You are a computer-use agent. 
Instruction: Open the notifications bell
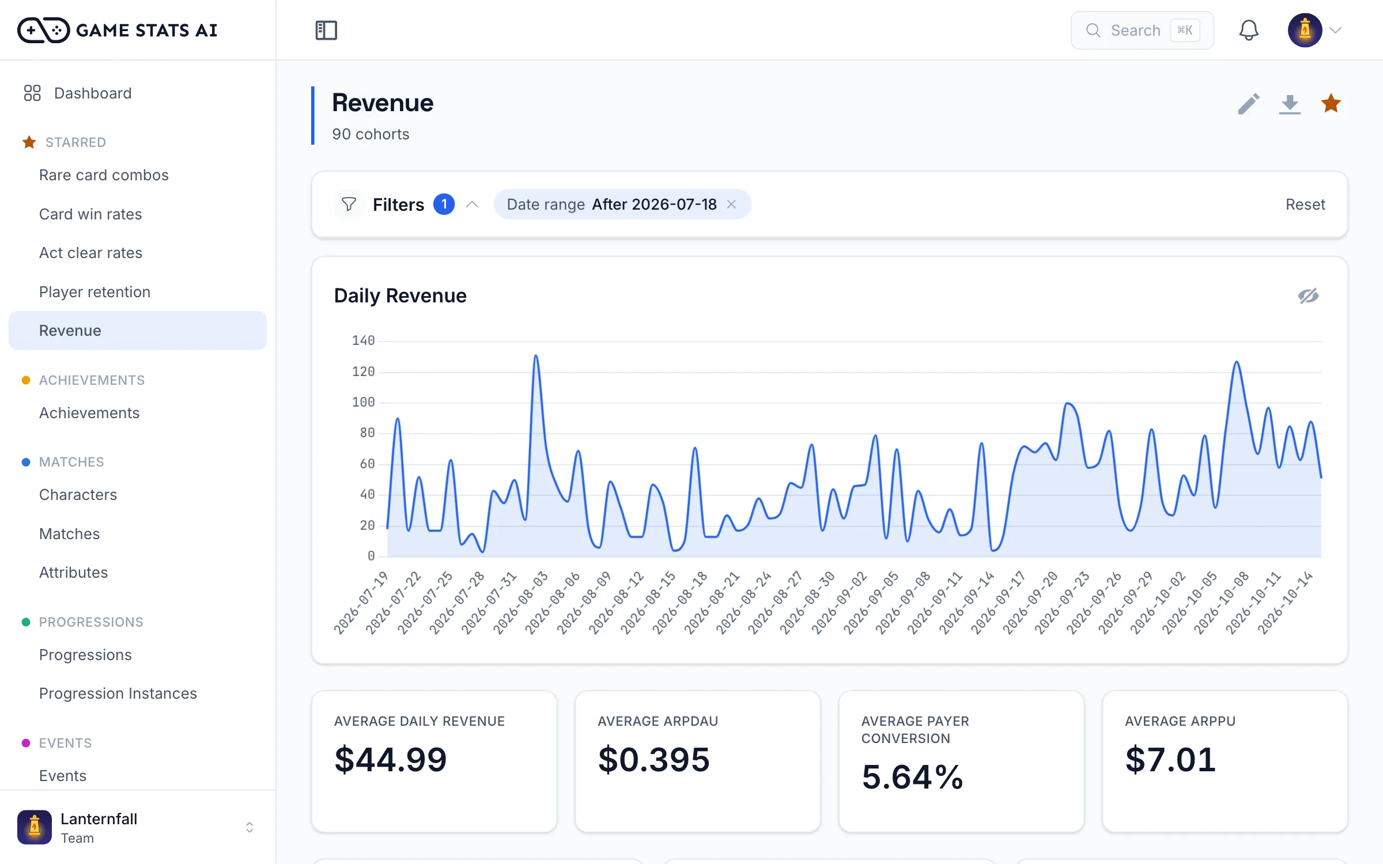(1249, 30)
